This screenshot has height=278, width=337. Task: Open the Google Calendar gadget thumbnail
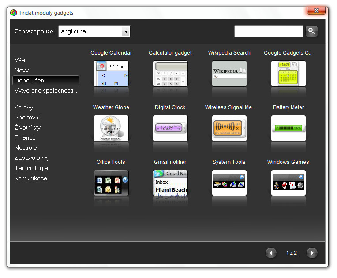(111, 74)
